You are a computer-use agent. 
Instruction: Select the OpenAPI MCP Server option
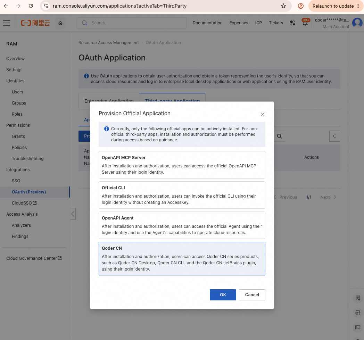[x=182, y=165]
